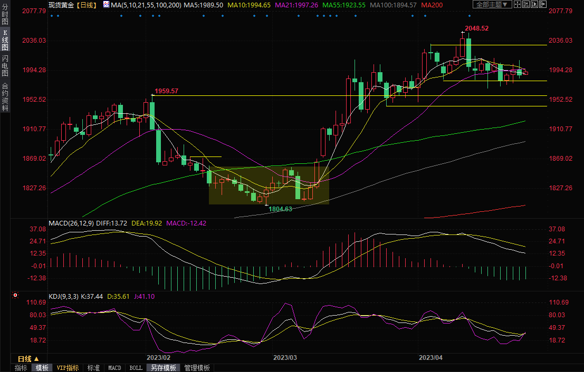Select the VIP指标 tab

click(68, 368)
